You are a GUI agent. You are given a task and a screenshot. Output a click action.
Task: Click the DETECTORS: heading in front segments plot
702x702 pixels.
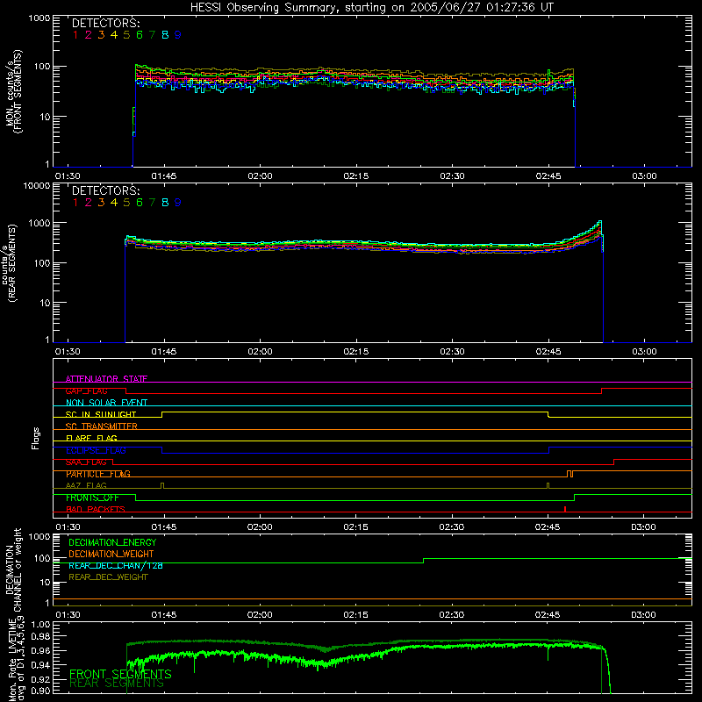click(x=106, y=23)
